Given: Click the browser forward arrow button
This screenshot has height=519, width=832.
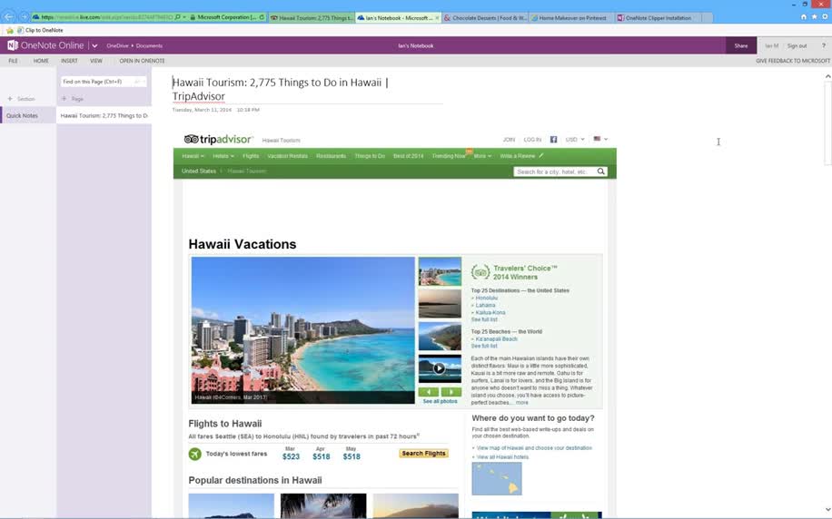Looking at the screenshot, I should pos(24,17).
